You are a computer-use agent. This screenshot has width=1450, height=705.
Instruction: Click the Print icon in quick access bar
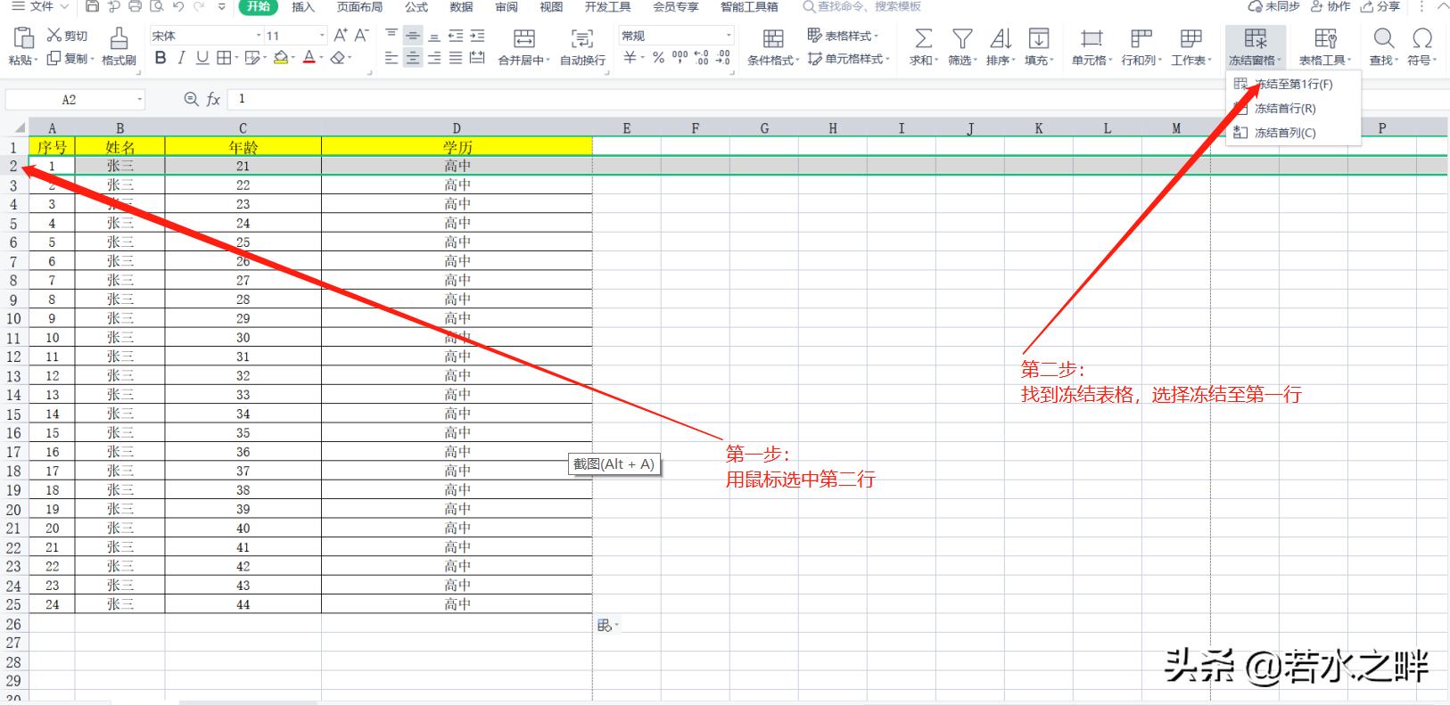pos(135,6)
